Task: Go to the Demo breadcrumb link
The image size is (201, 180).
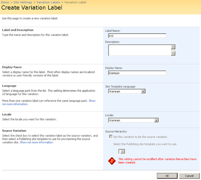Action: tap(5, 2)
